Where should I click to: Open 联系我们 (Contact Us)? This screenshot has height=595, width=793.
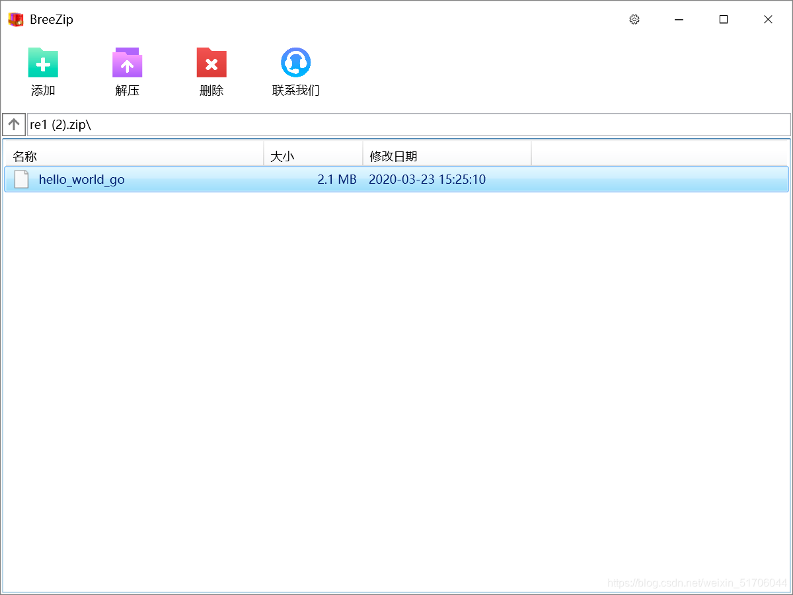(x=295, y=61)
